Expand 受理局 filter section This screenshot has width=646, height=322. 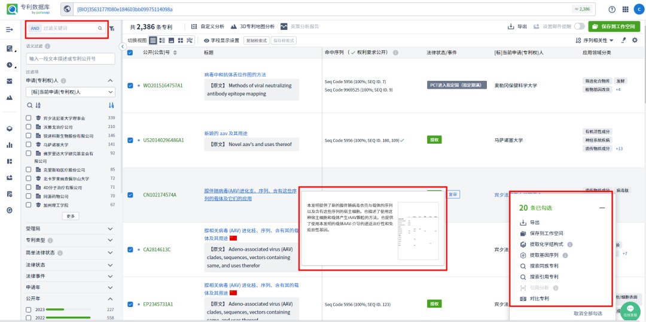(x=111, y=229)
